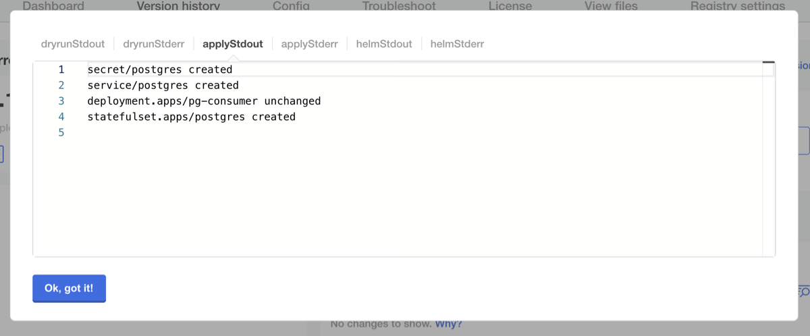View the helmStdout tab
Viewport: 810px width, 336px height.
click(384, 45)
